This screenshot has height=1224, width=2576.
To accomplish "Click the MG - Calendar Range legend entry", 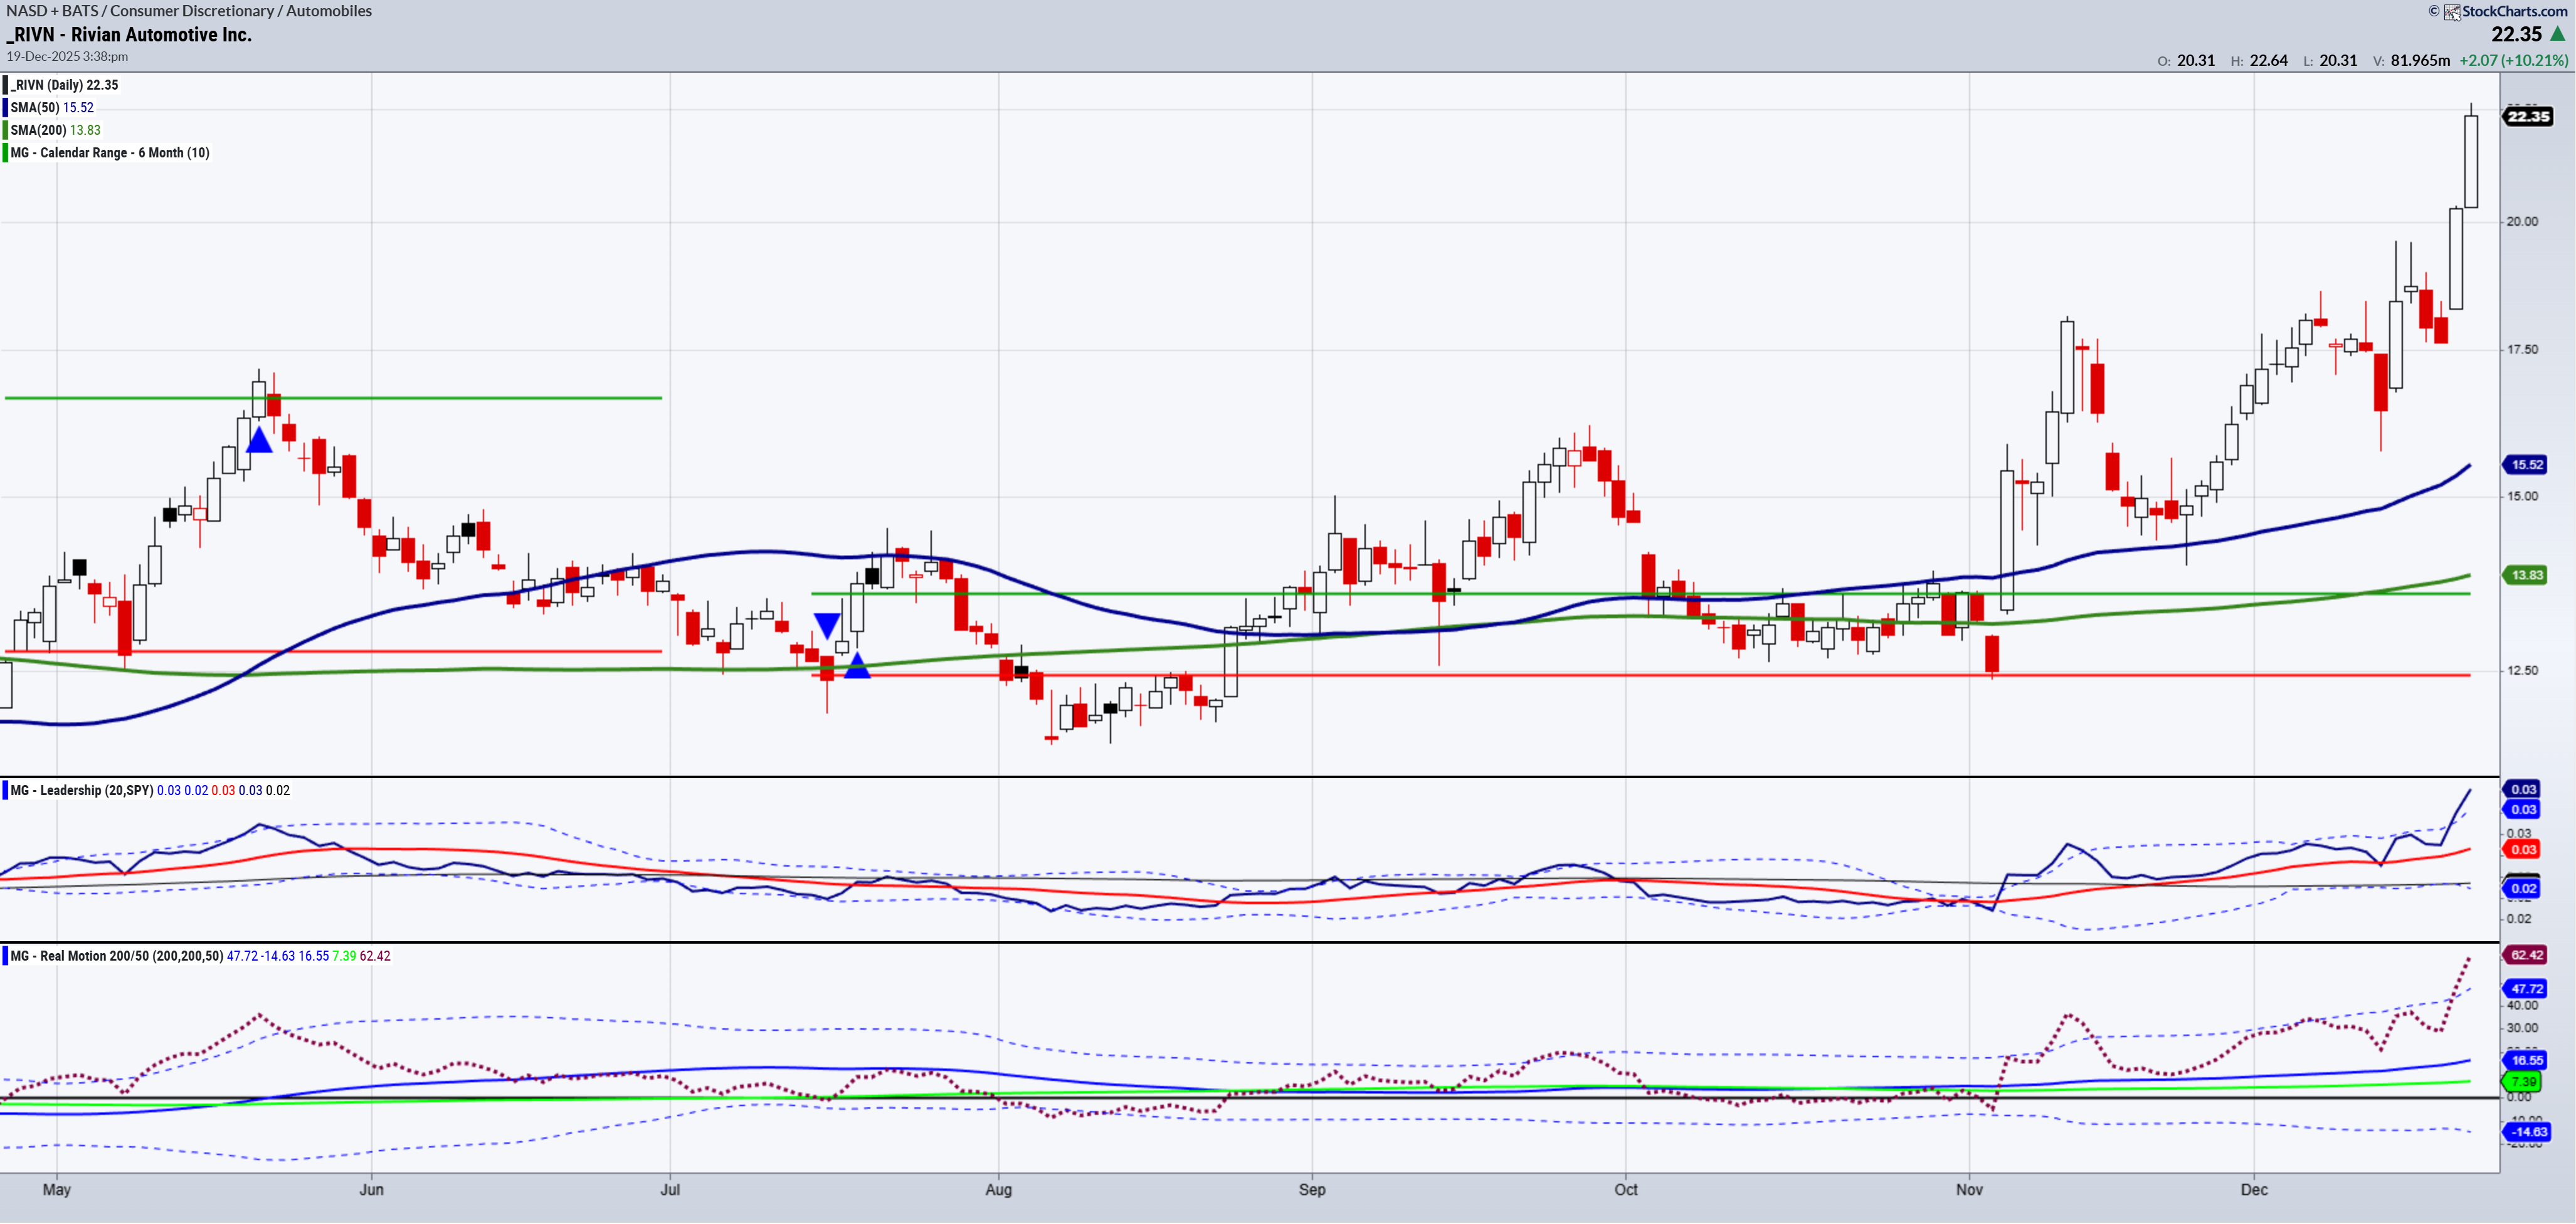I will 109,153.
